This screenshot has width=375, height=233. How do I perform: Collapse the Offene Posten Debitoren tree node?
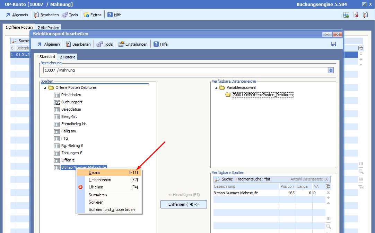click(x=45, y=88)
